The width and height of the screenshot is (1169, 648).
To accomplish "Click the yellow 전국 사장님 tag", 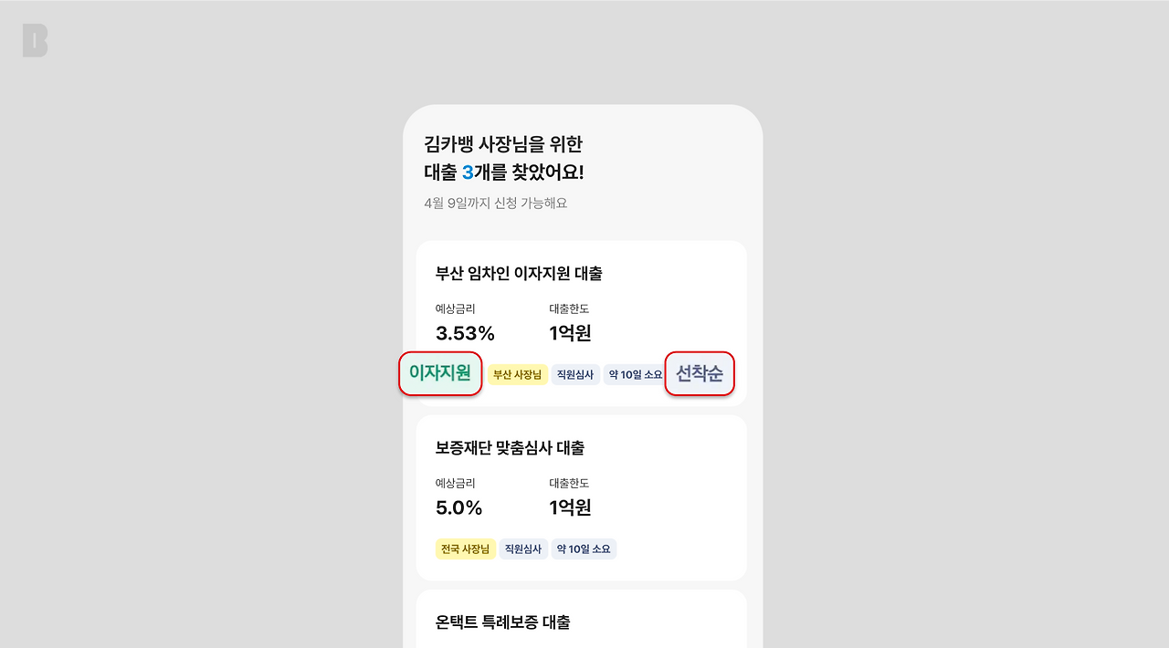I will [465, 549].
